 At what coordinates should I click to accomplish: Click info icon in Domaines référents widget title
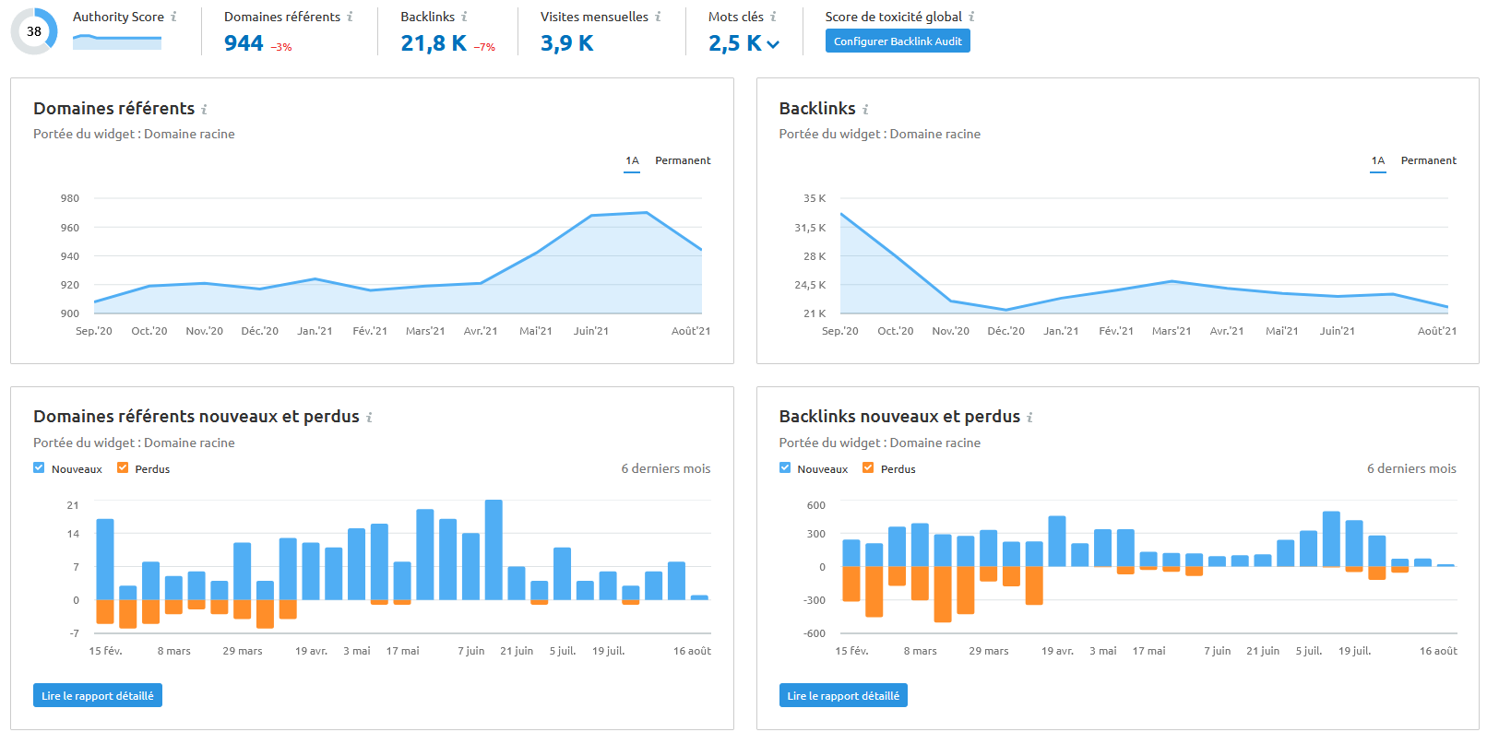pyautogui.click(x=204, y=109)
